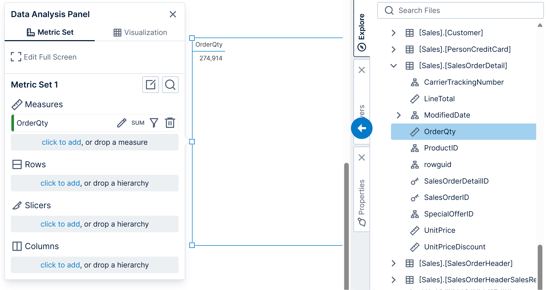Image resolution: width=546 pixels, height=290 pixels.
Task: Click 'click to add' link under Slicers
Action: (x=60, y=224)
